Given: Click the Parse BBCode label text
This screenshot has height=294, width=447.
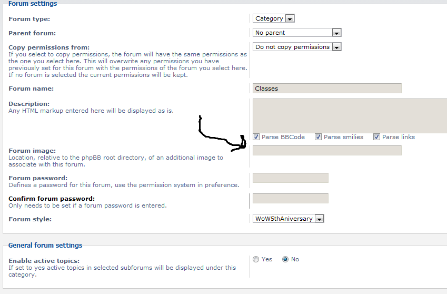Looking at the screenshot, I should click(x=283, y=137).
